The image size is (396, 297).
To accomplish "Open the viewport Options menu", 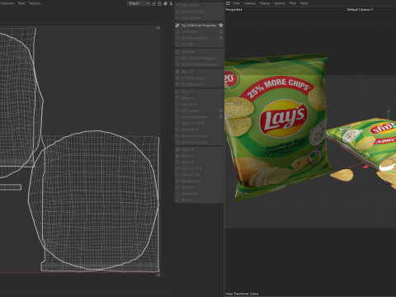I will point(280,3).
